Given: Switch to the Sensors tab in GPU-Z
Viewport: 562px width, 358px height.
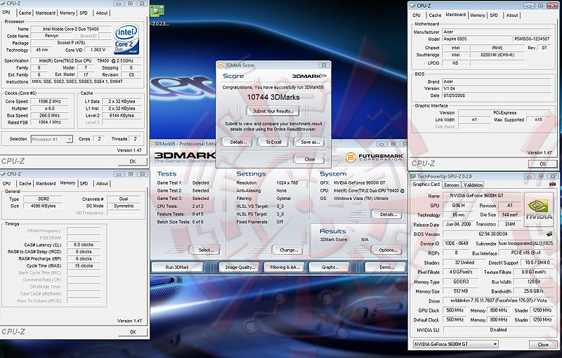Looking at the screenshot, I should (x=451, y=185).
